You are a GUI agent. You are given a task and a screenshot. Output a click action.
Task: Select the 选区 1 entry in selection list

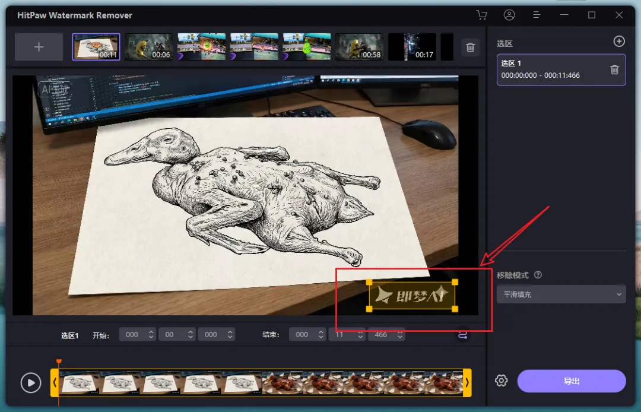(x=561, y=70)
